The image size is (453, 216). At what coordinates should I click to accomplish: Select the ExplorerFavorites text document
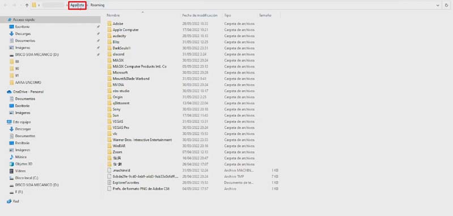(126, 183)
